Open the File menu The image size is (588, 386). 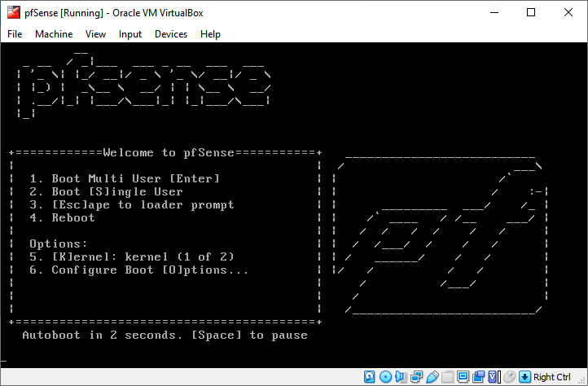click(x=15, y=34)
